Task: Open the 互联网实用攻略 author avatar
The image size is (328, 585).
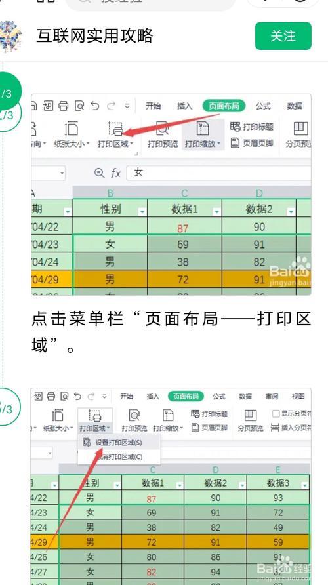Action: tap(10, 37)
